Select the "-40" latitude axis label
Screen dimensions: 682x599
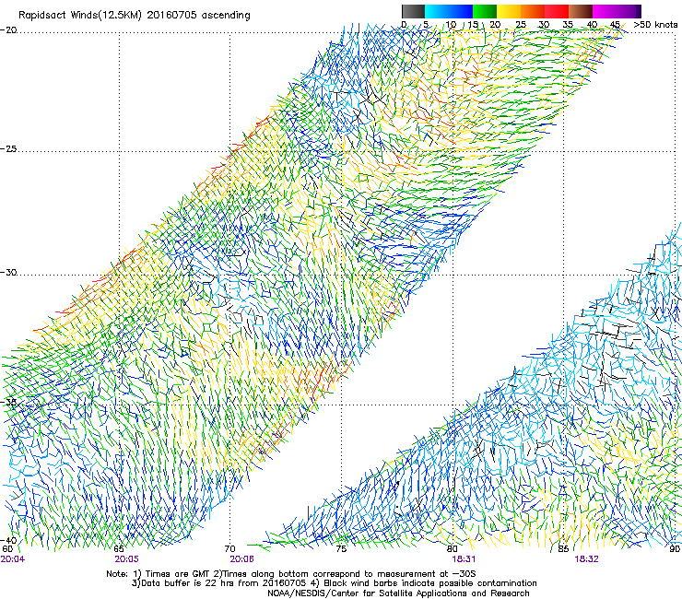tap(8, 540)
